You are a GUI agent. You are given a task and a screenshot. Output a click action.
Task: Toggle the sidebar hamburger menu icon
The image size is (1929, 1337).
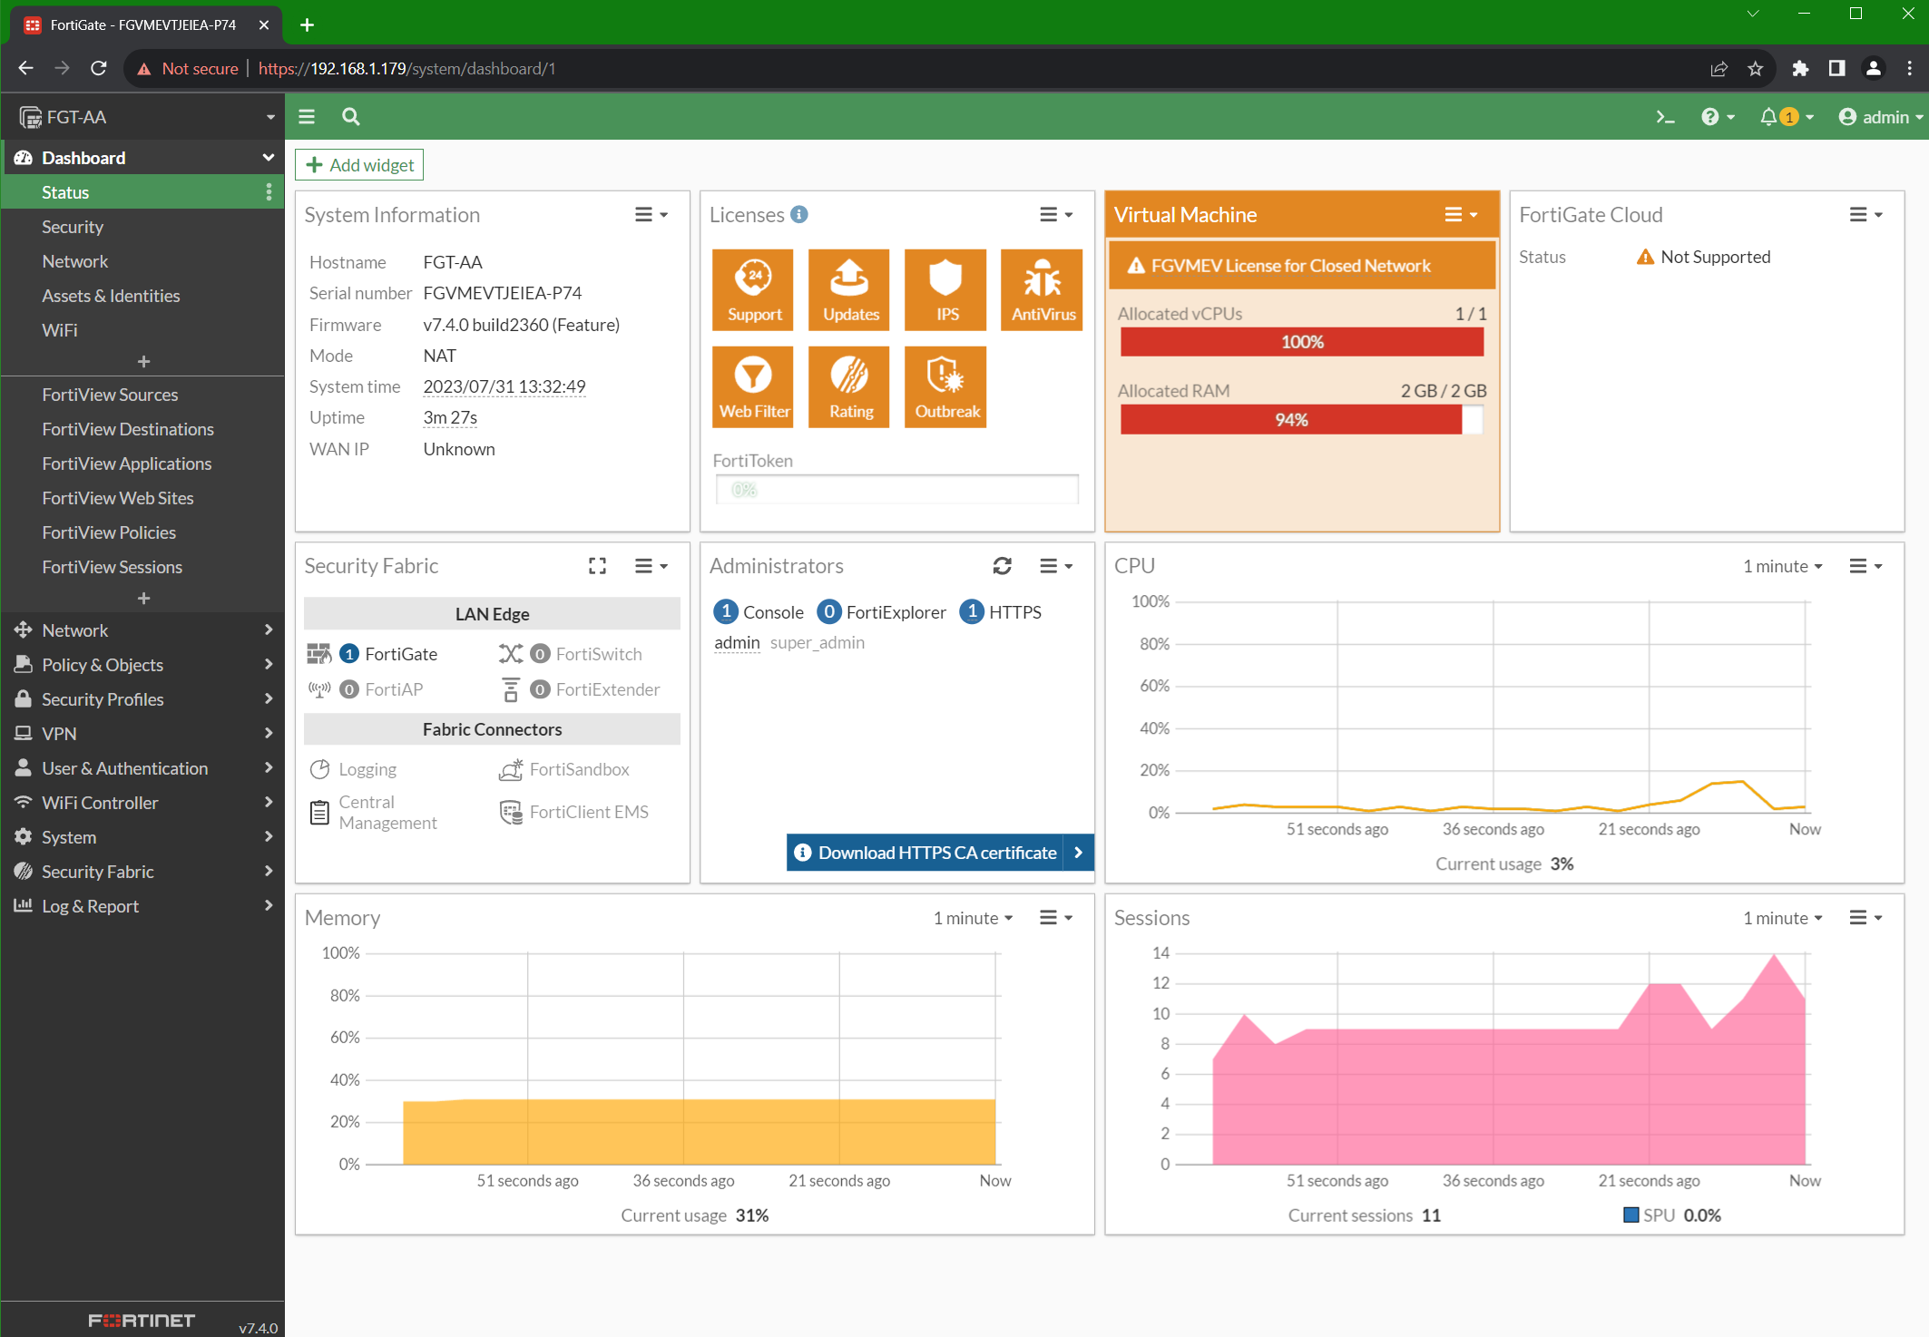click(x=307, y=116)
